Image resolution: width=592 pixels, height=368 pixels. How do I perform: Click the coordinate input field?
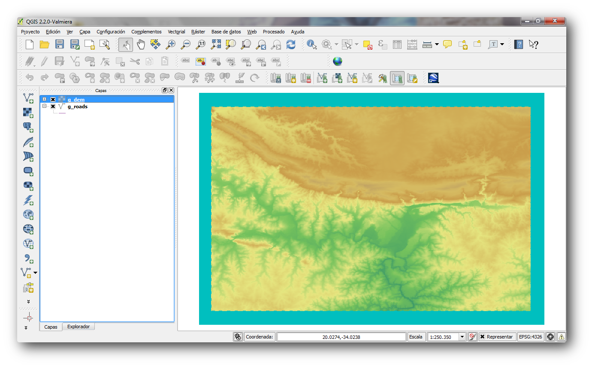341,337
